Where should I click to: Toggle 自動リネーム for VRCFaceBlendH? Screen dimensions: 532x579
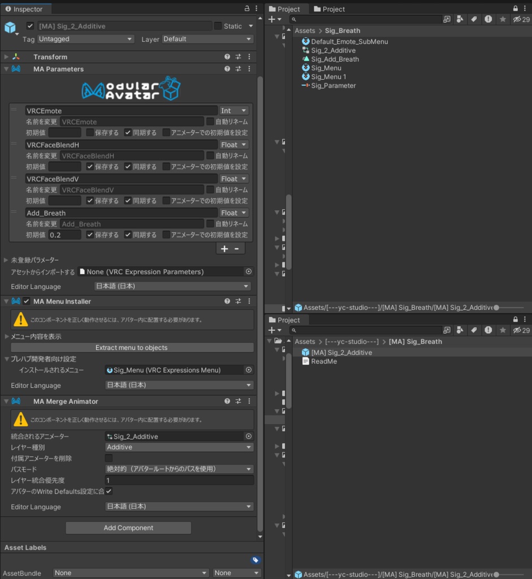210,155
